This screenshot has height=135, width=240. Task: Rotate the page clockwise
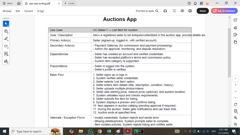click(235, 104)
